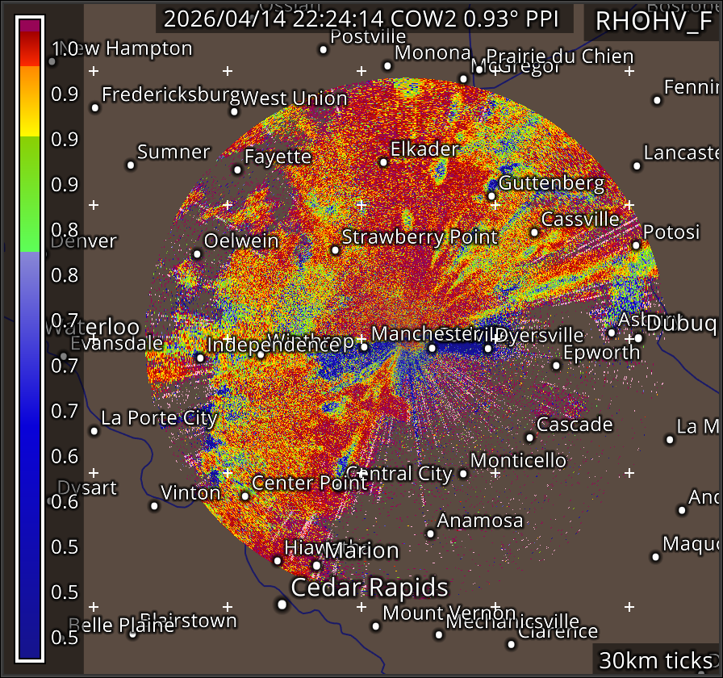Select the Strawberry Point map marker

pos(336,250)
